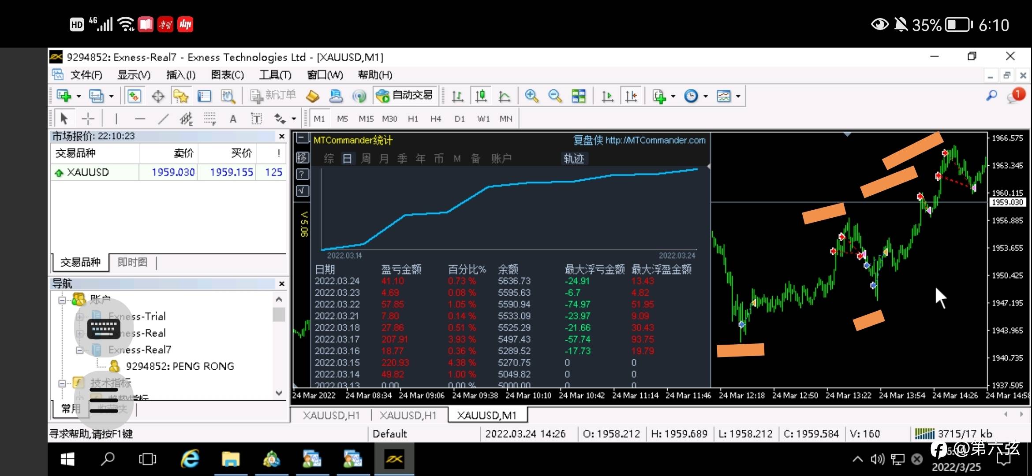The width and height of the screenshot is (1032, 476).
Task: Select the crosshair cursor tool
Action: 88,119
